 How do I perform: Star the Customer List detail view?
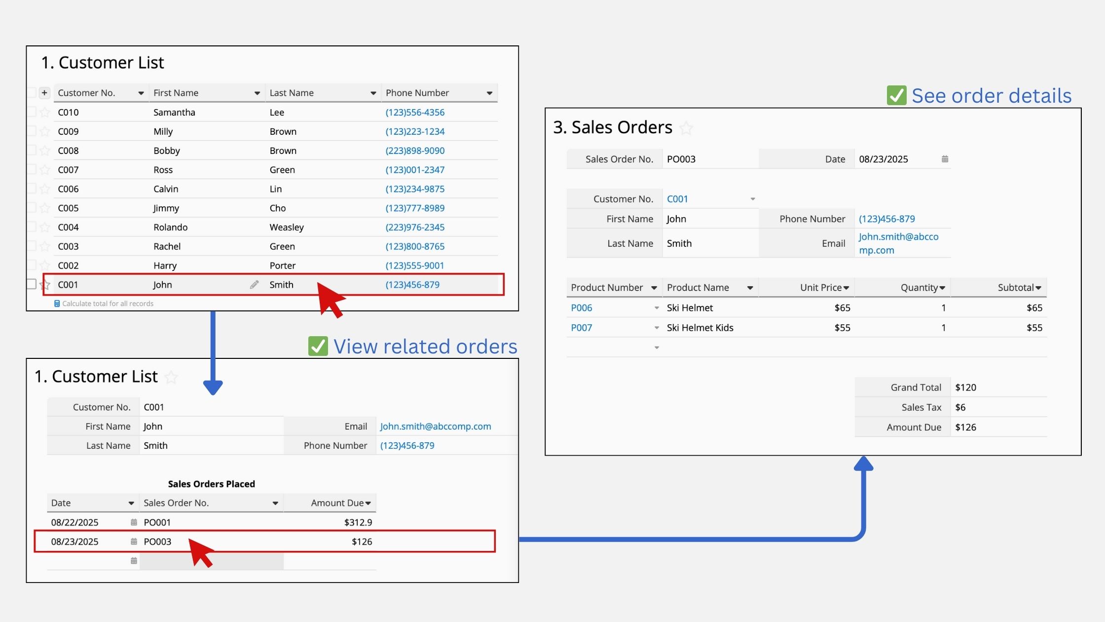172,378
